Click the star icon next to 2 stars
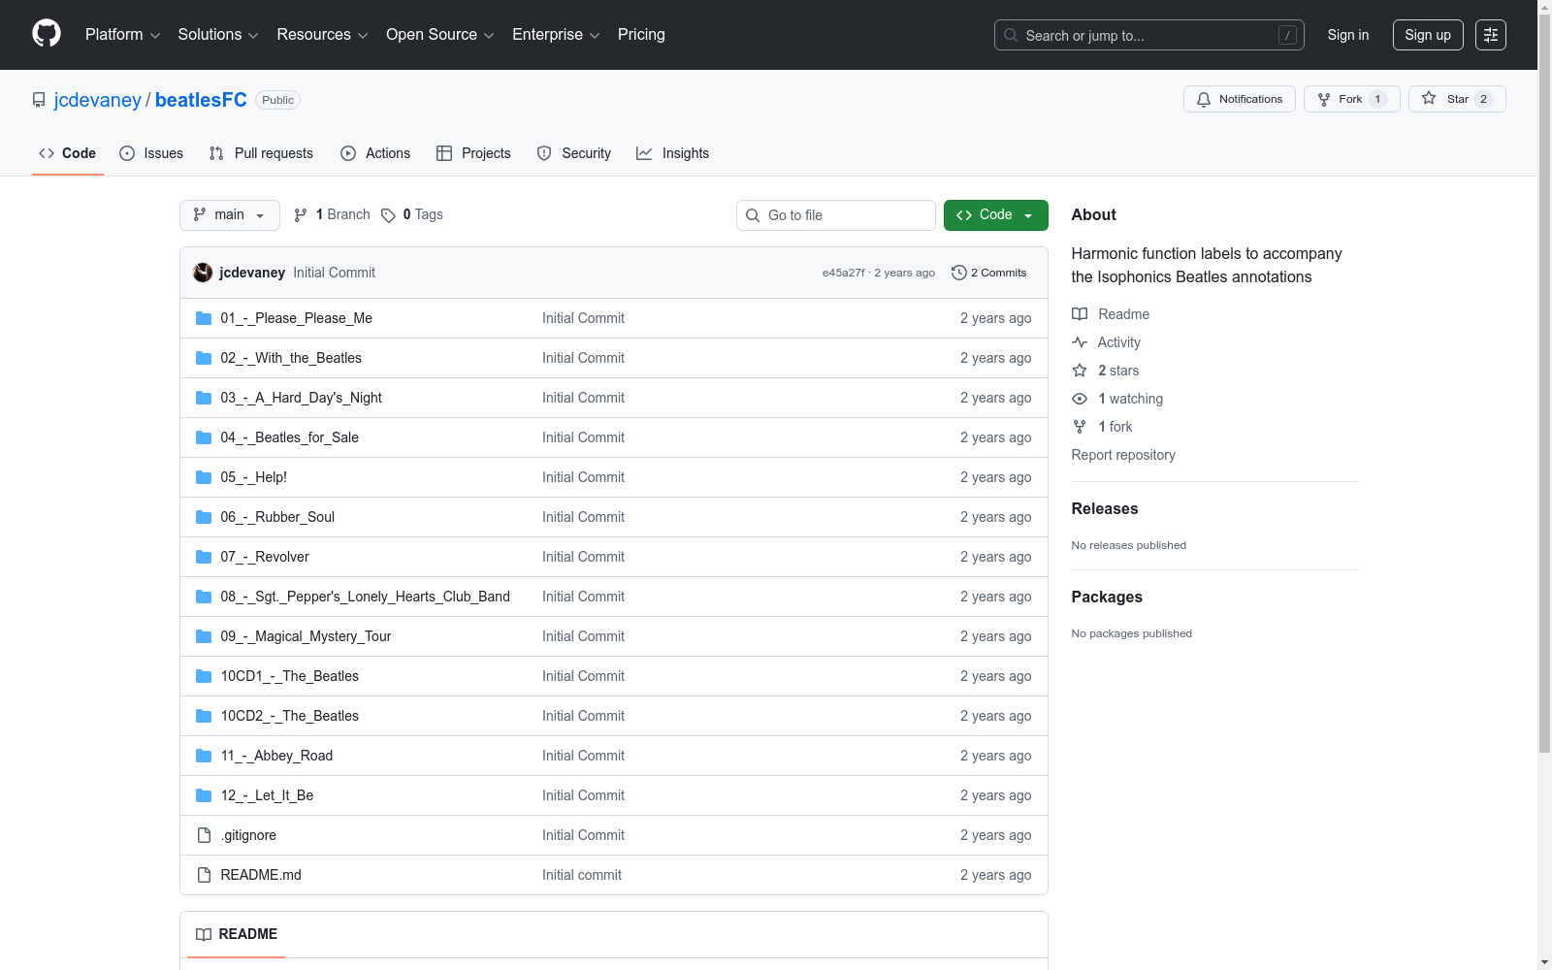 coord(1080,371)
